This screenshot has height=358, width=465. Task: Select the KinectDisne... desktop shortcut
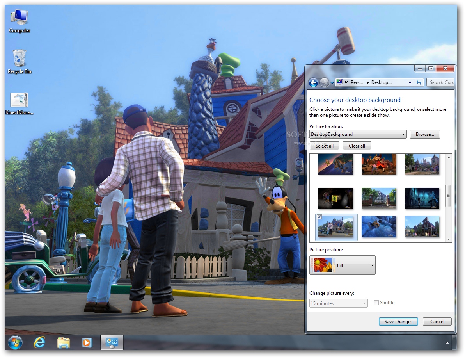point(19,103)
